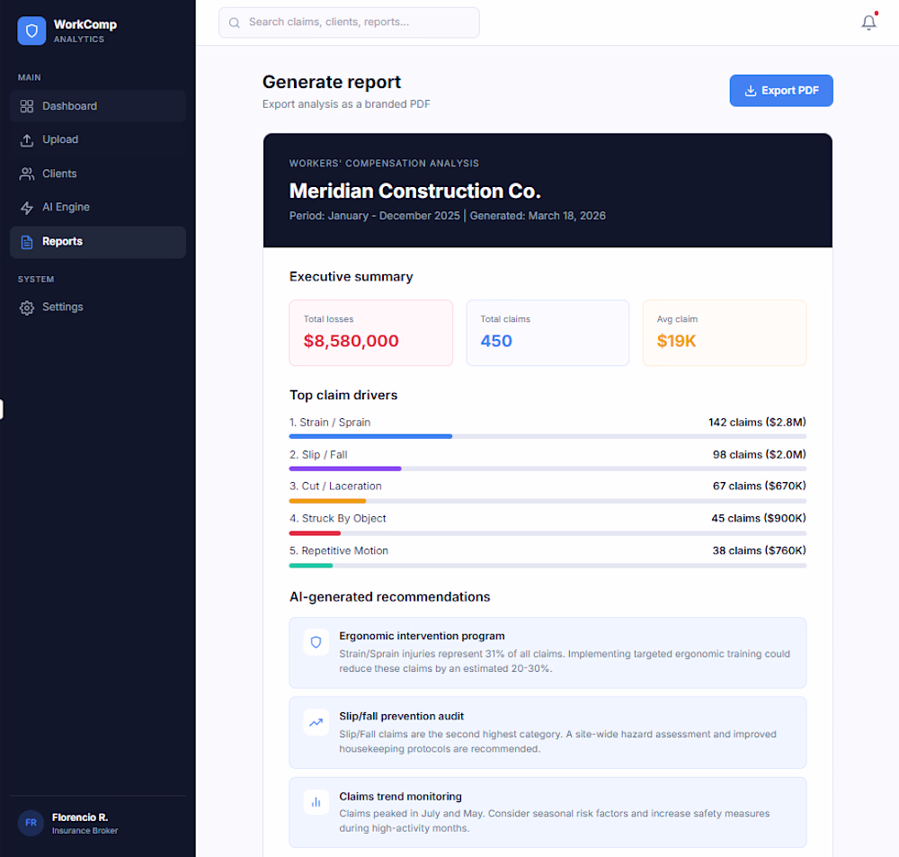The image size is (899, 857).
Task: Click the magnifier icon in search bar
Action: click(x=234, y=23)
